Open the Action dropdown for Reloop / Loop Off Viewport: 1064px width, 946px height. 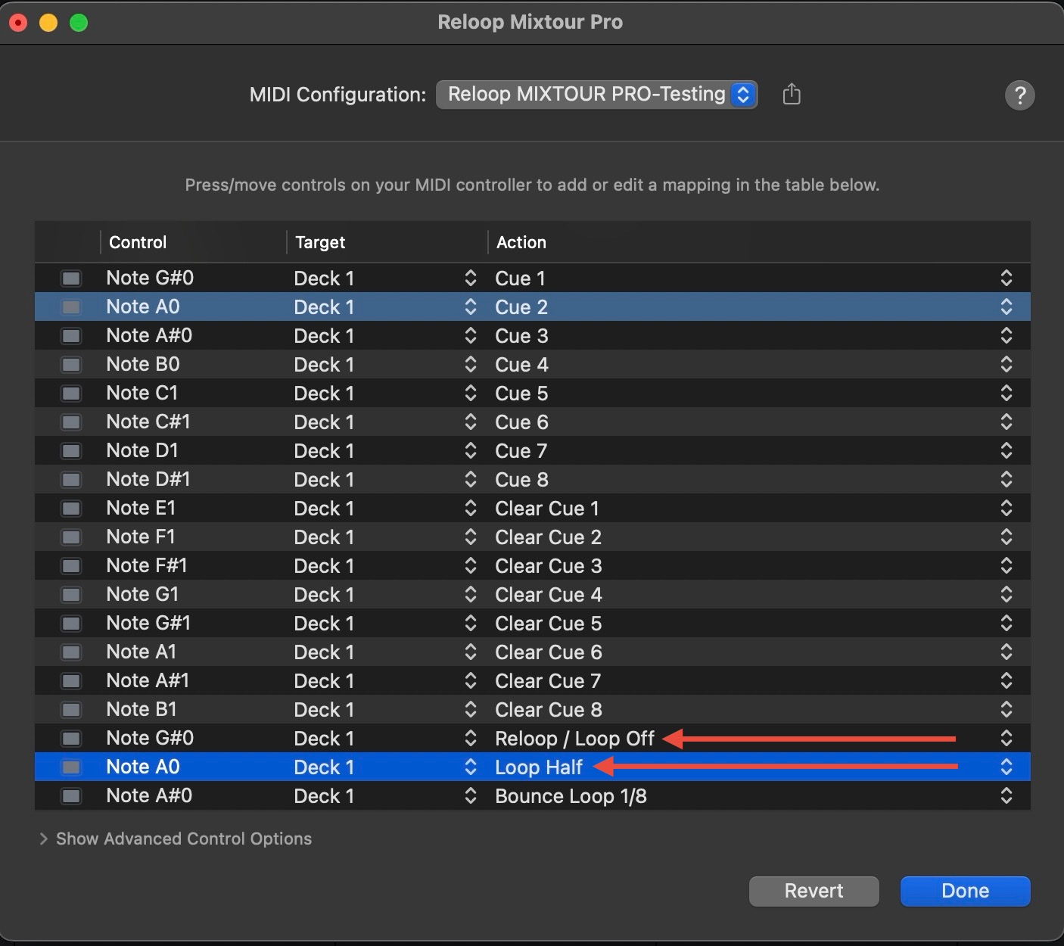(1006, 738)
